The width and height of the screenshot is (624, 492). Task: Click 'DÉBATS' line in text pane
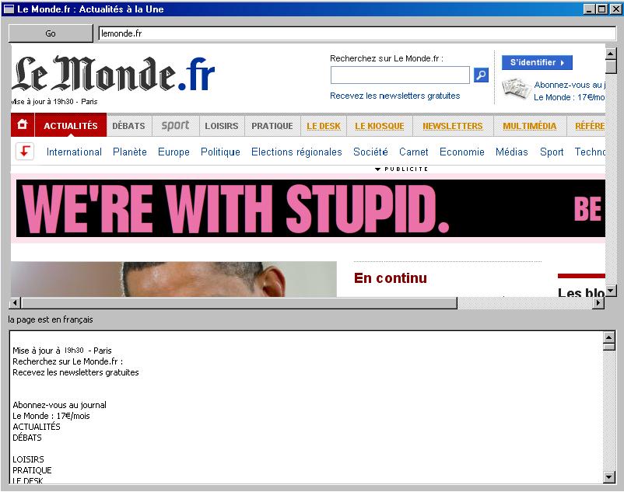click(27, 438)
